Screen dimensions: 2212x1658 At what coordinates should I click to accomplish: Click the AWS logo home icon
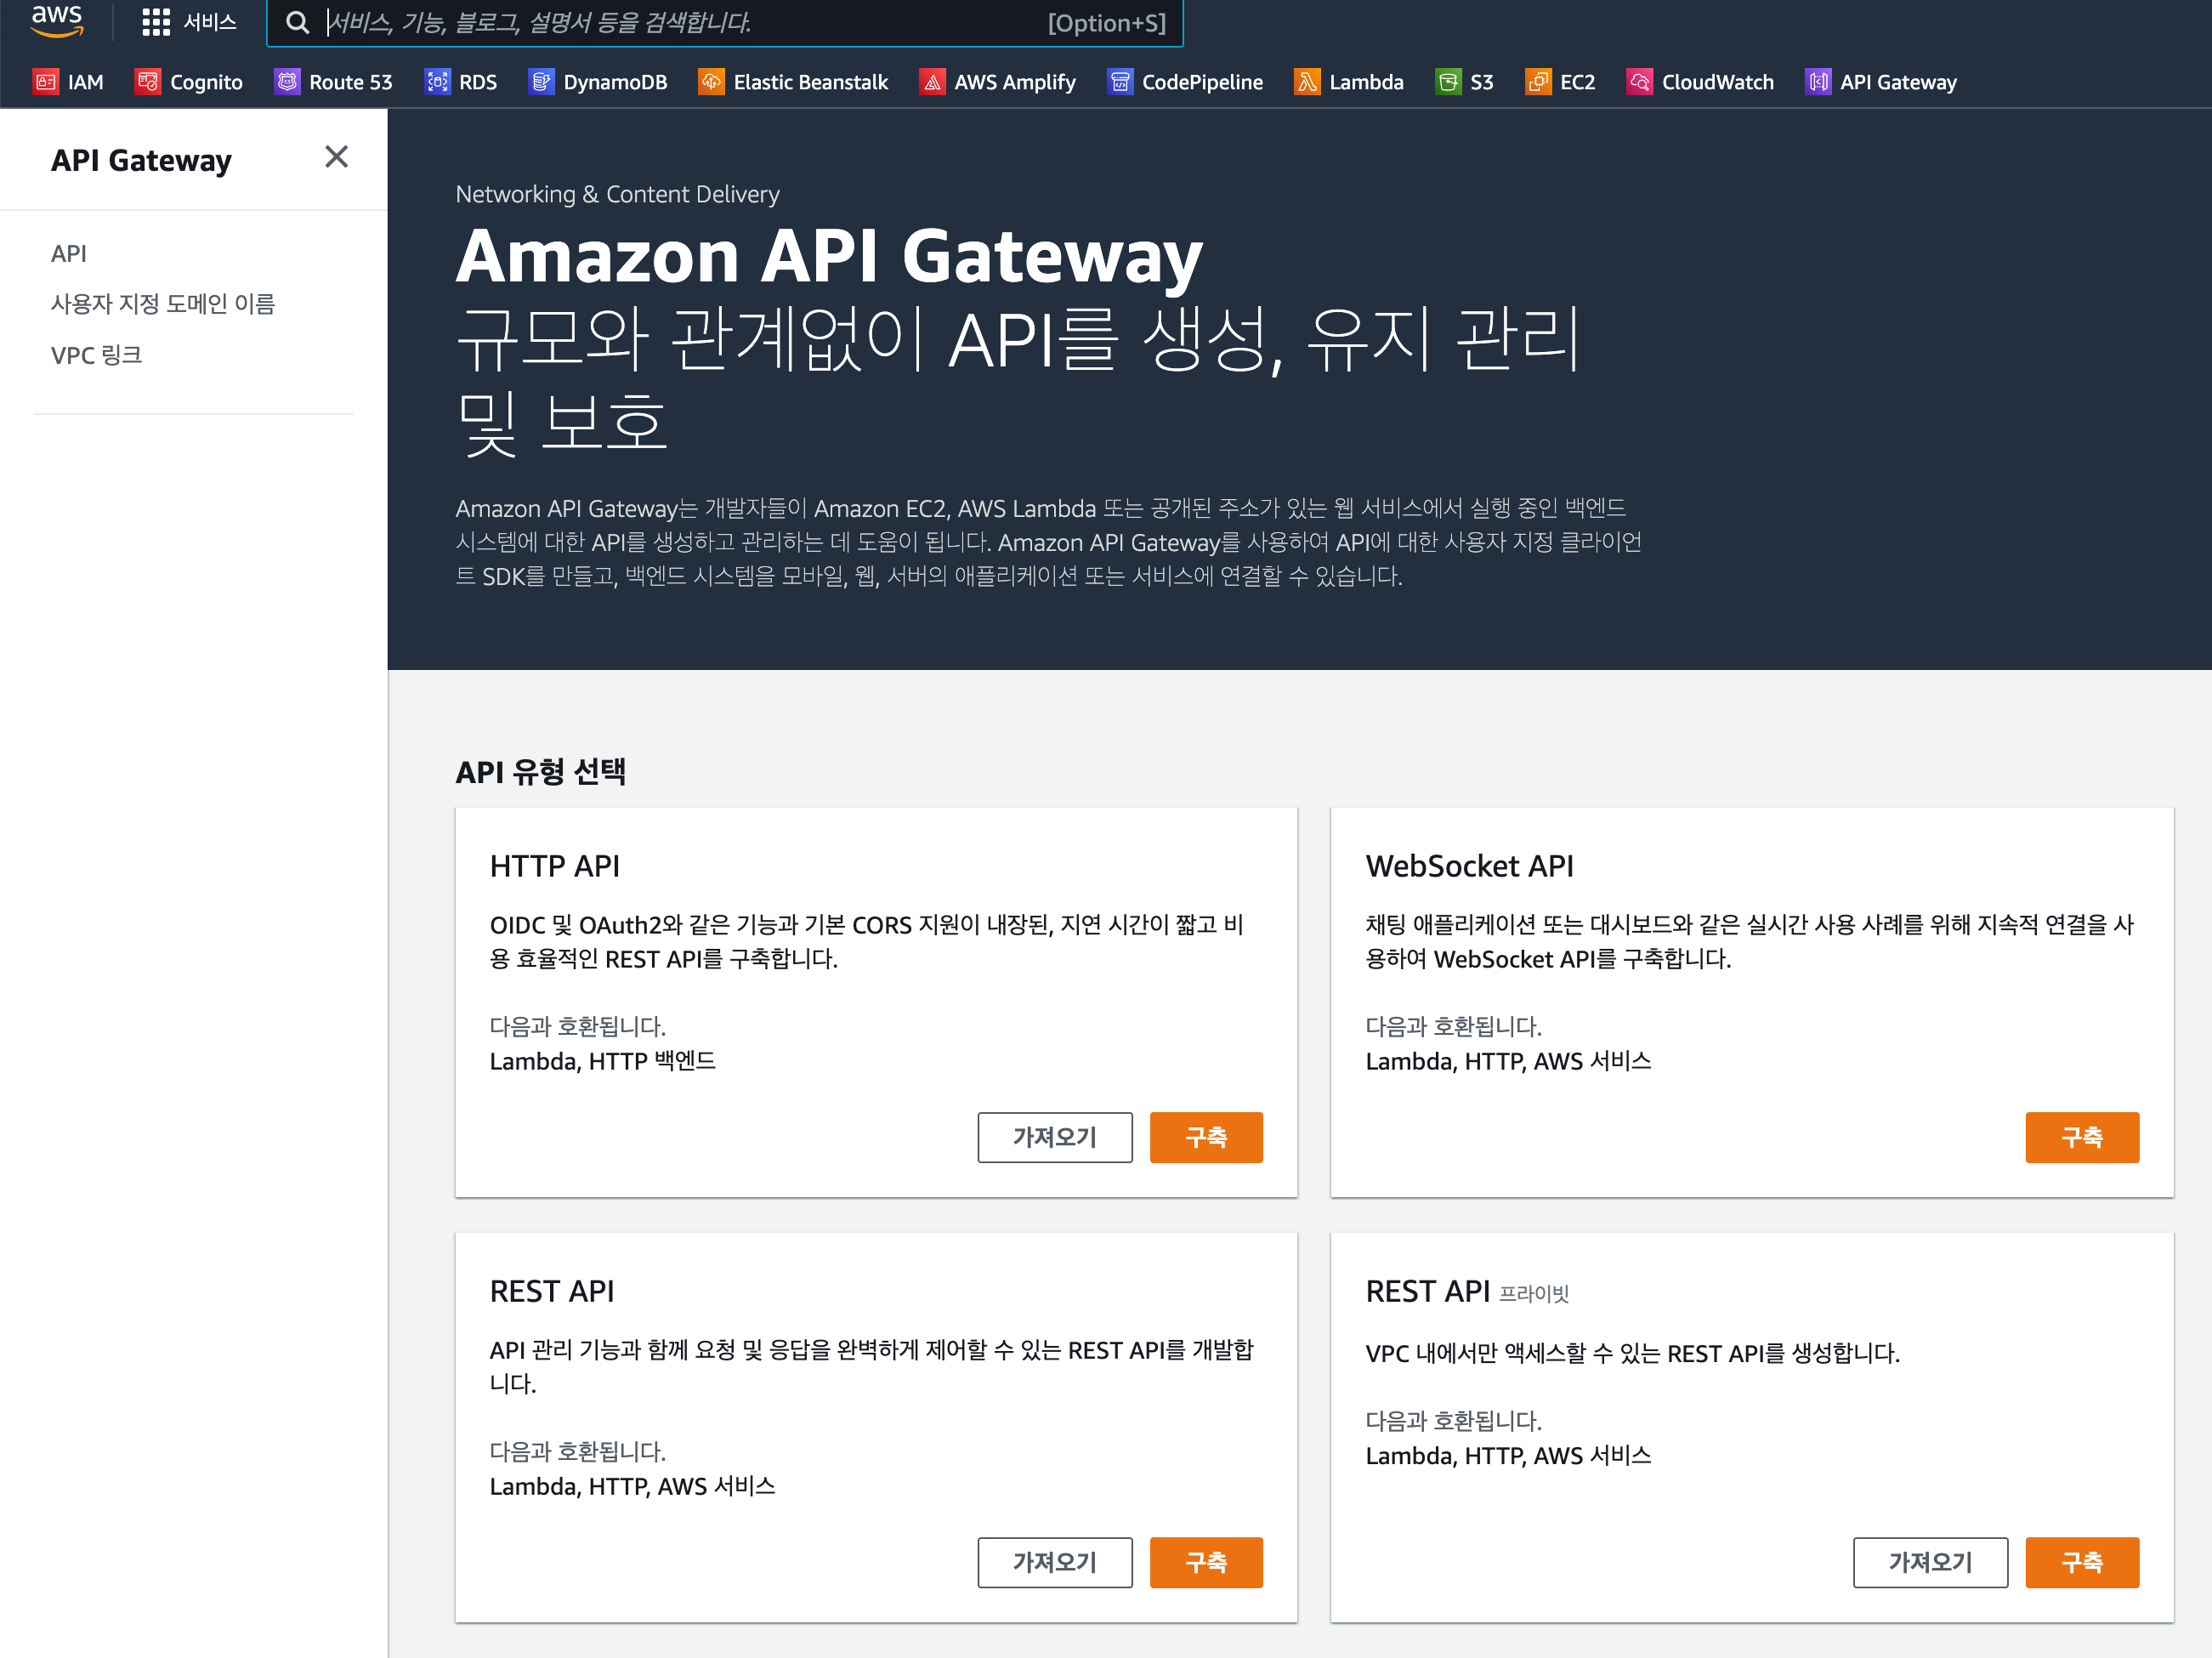(x=56, y=20)
